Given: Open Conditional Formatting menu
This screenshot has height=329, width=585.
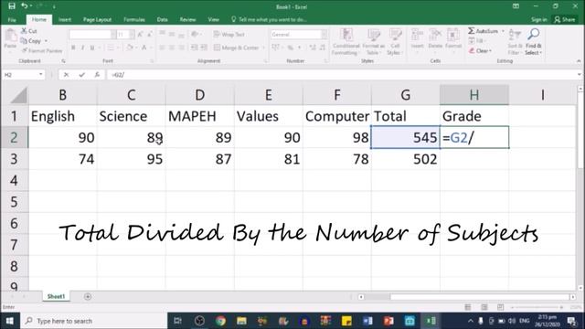Looking at the screenshot, I should [x=346, y=42].
